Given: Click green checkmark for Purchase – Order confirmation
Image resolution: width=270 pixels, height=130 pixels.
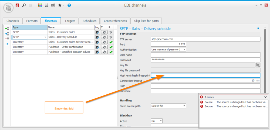Looking at the screenshot, I should pos(111,47).
